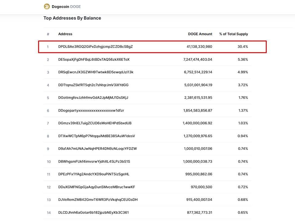Click the Dogecoin coin logo icon
Viewport: 295px width, 221px height.
coord(46,6)
